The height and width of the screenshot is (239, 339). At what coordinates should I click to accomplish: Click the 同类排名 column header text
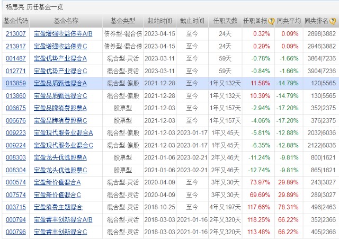coord(317,21)
